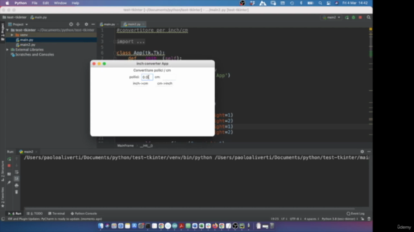Open the Terminal tool window
Viewport: 414px width, 232px height.
[x=56, y=213]
